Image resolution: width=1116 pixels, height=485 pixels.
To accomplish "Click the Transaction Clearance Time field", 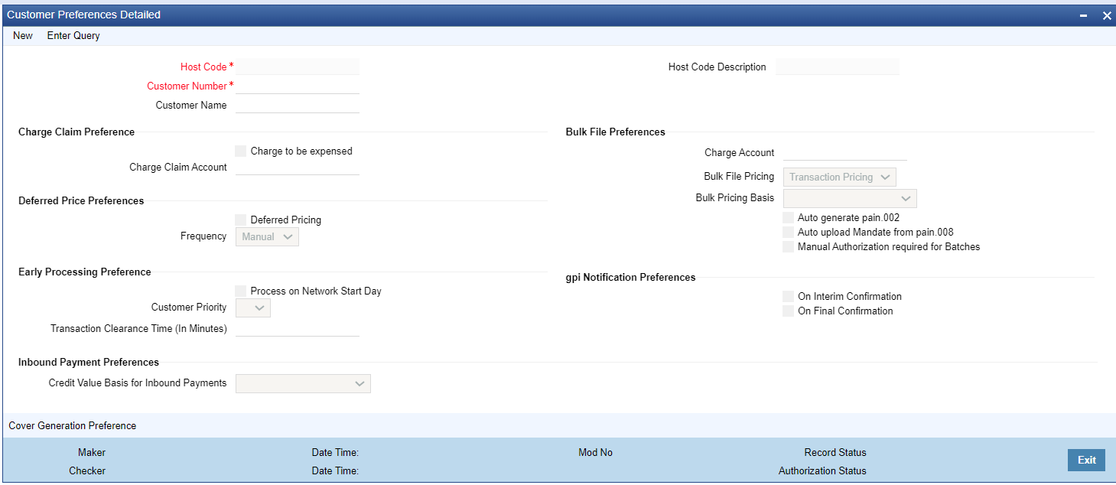I will 298,328.
